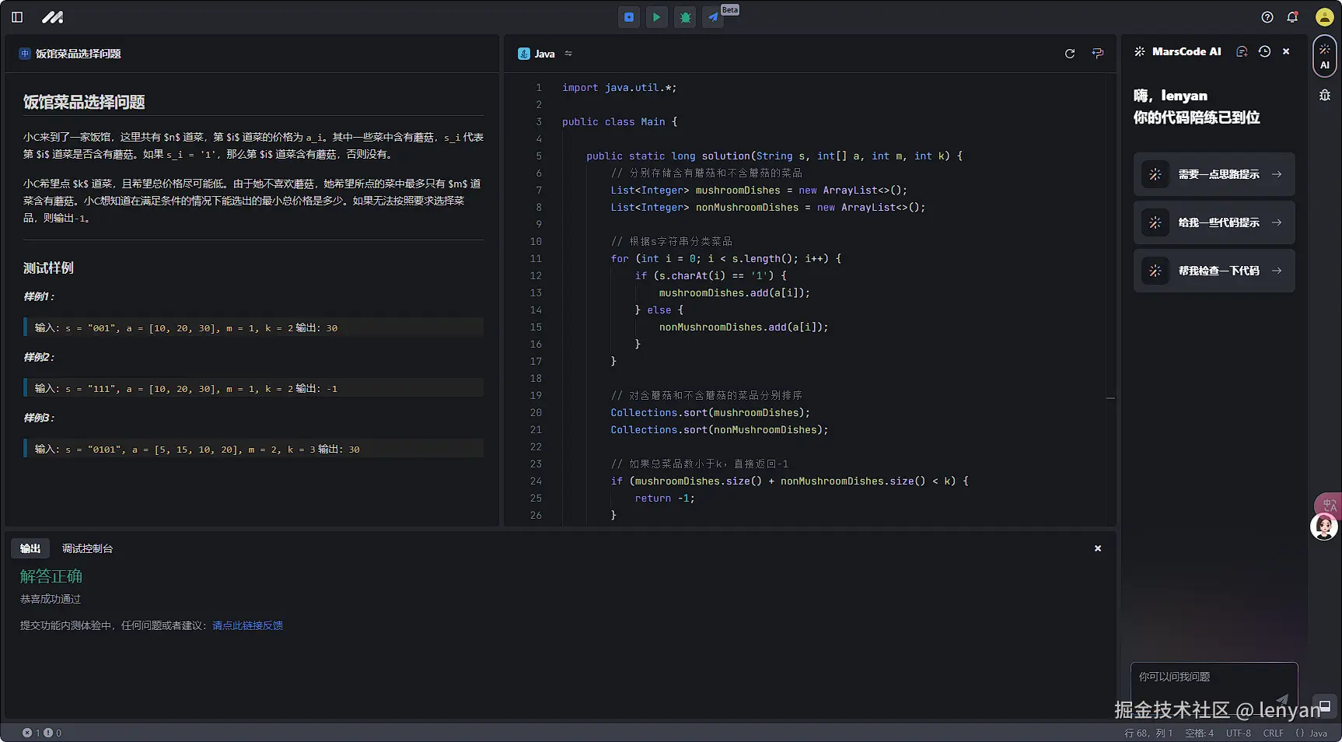This screenshot has width=1342, height=742.
Task: View MarsCode AI chat history
Action: click(1264, 51)
